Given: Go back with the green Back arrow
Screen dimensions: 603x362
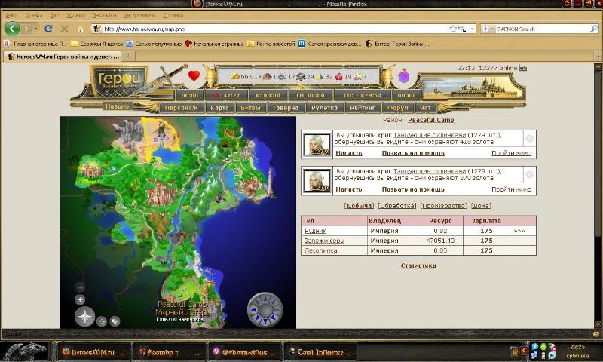Looking at the screenshot, I should pyautogui.click(x=12, y=29).
